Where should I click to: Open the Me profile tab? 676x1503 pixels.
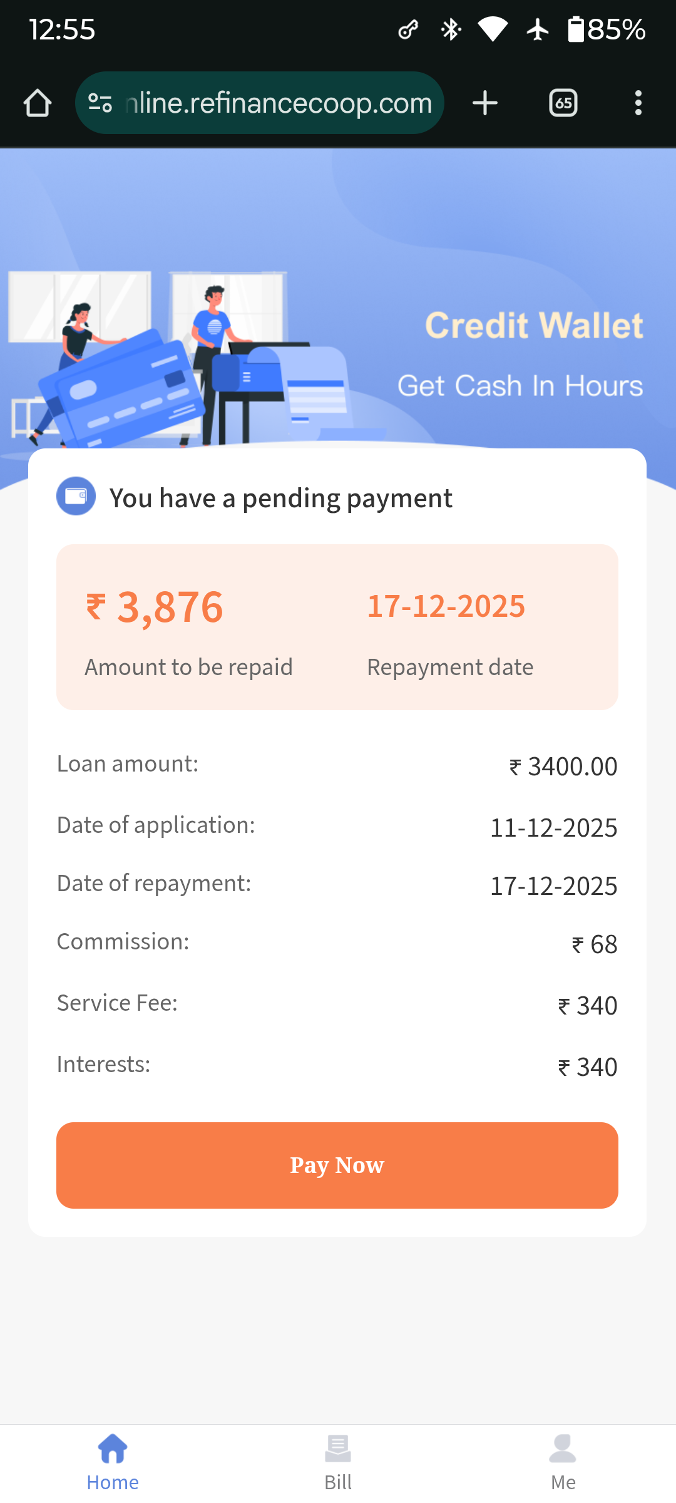click(x=563, y=1462)
